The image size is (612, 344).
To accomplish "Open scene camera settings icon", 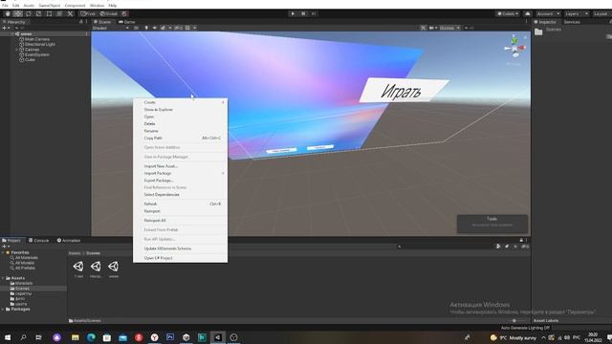I will (x=431, y=28).
